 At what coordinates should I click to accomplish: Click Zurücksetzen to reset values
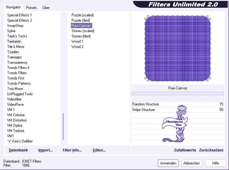click(x=211, y=150)
